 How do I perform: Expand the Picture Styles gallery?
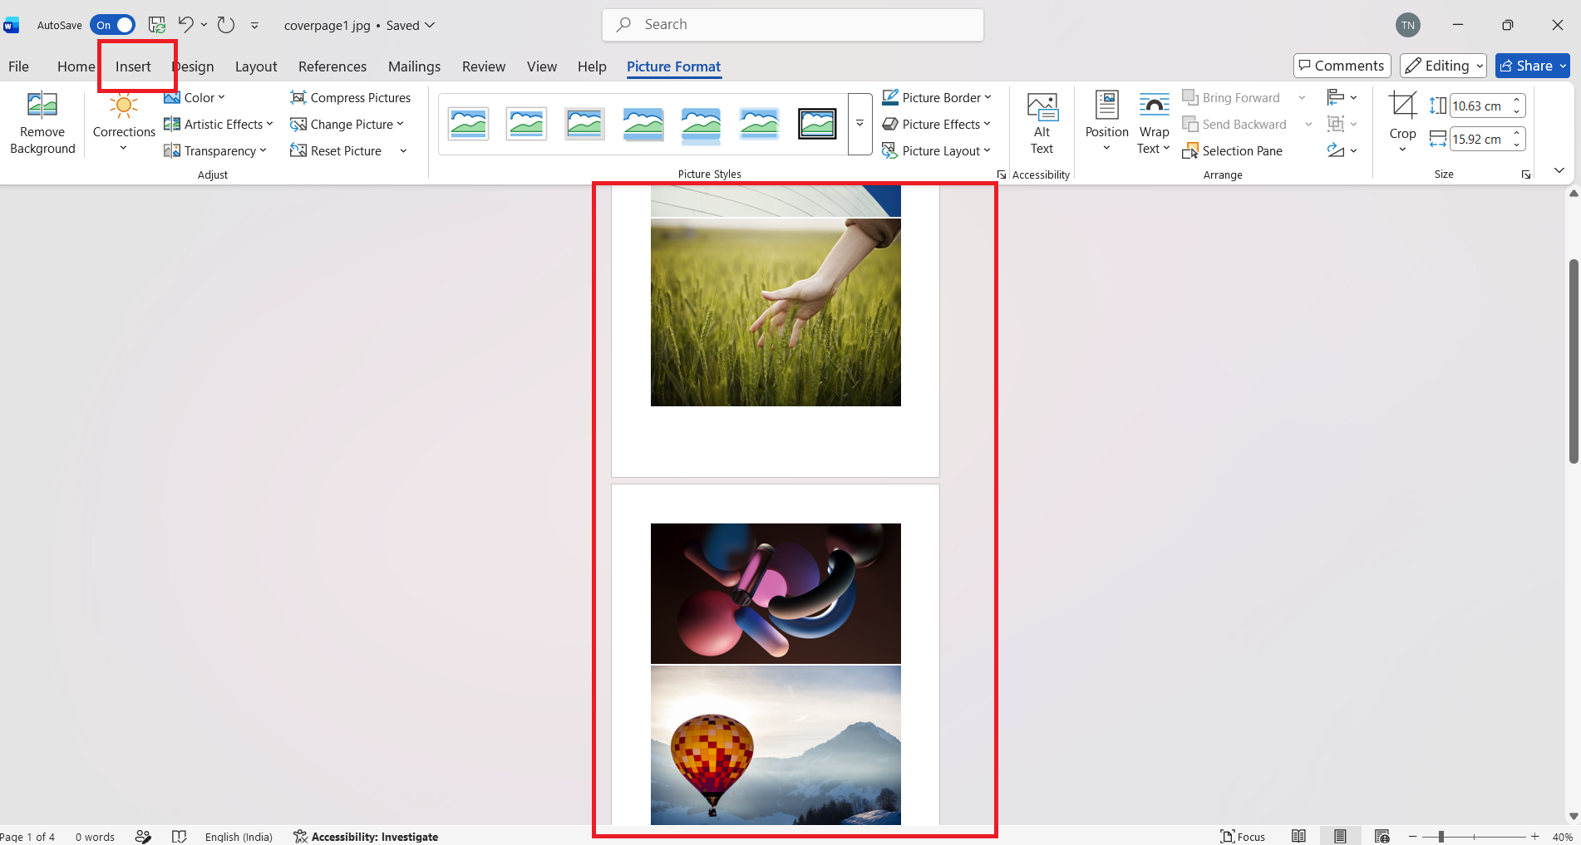tap(859, 124)
